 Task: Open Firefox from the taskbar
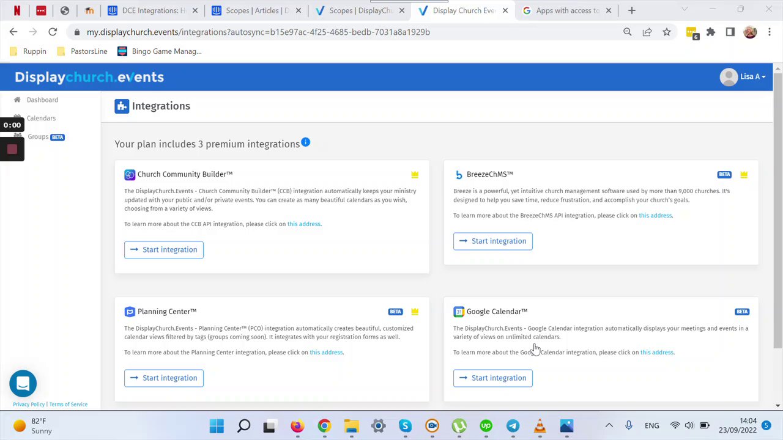tap(297, 426)
